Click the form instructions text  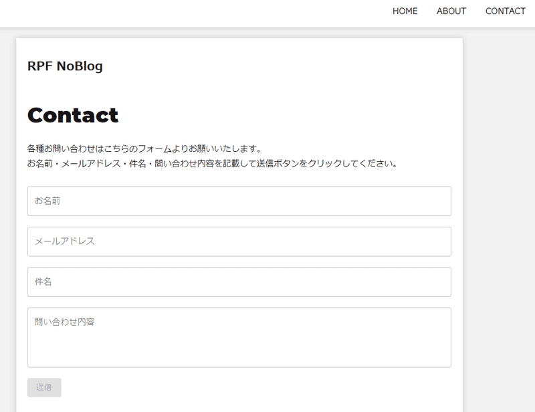(x=211, y=154)
